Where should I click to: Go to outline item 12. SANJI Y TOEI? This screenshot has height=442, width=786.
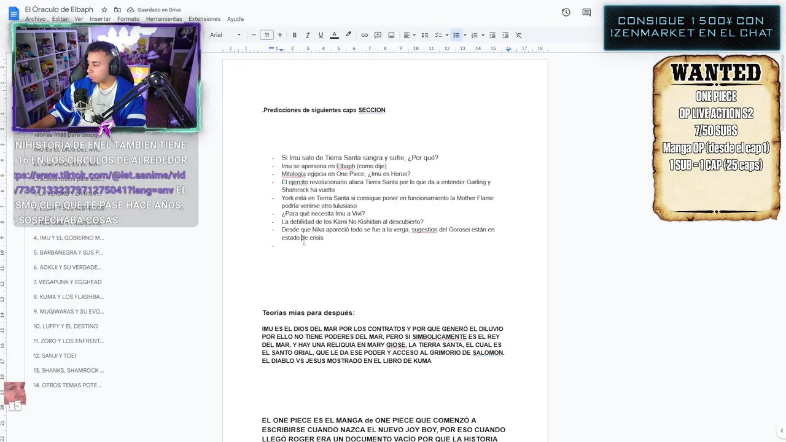[55, 355]
